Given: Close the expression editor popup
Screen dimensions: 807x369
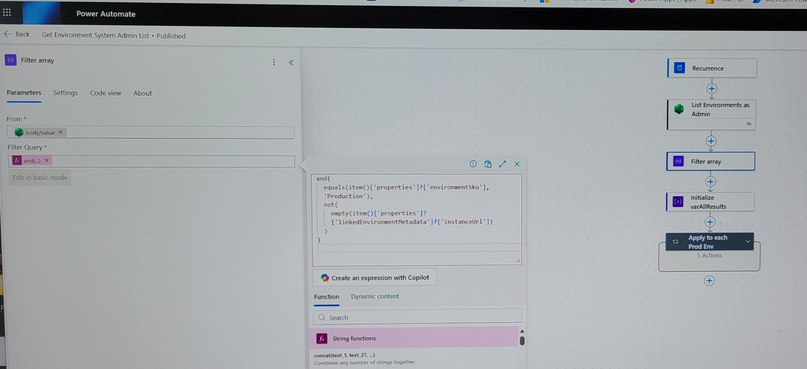Looking at the screenshot, I should pyautogui.click(x=517, y=164).
